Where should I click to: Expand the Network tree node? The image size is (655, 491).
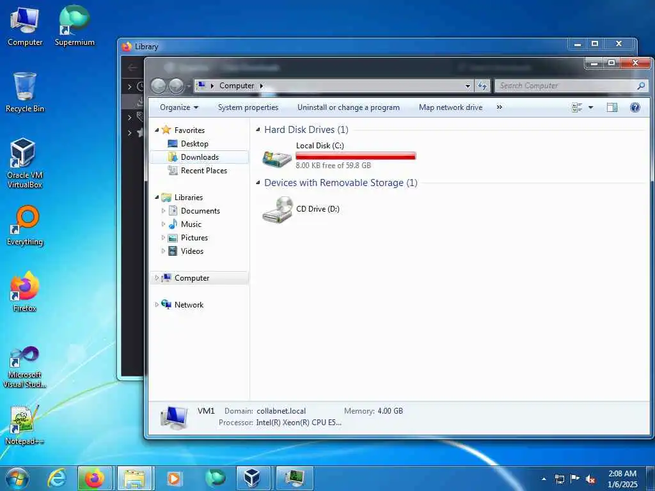tap(157, 304)
